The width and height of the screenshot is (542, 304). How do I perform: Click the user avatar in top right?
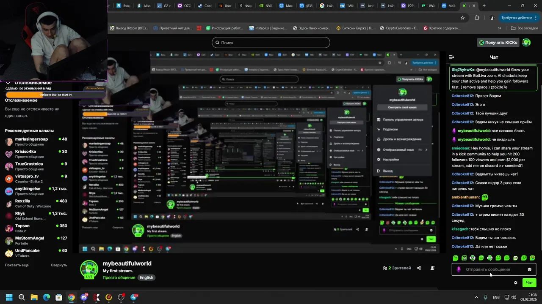(x=526, y=42)
